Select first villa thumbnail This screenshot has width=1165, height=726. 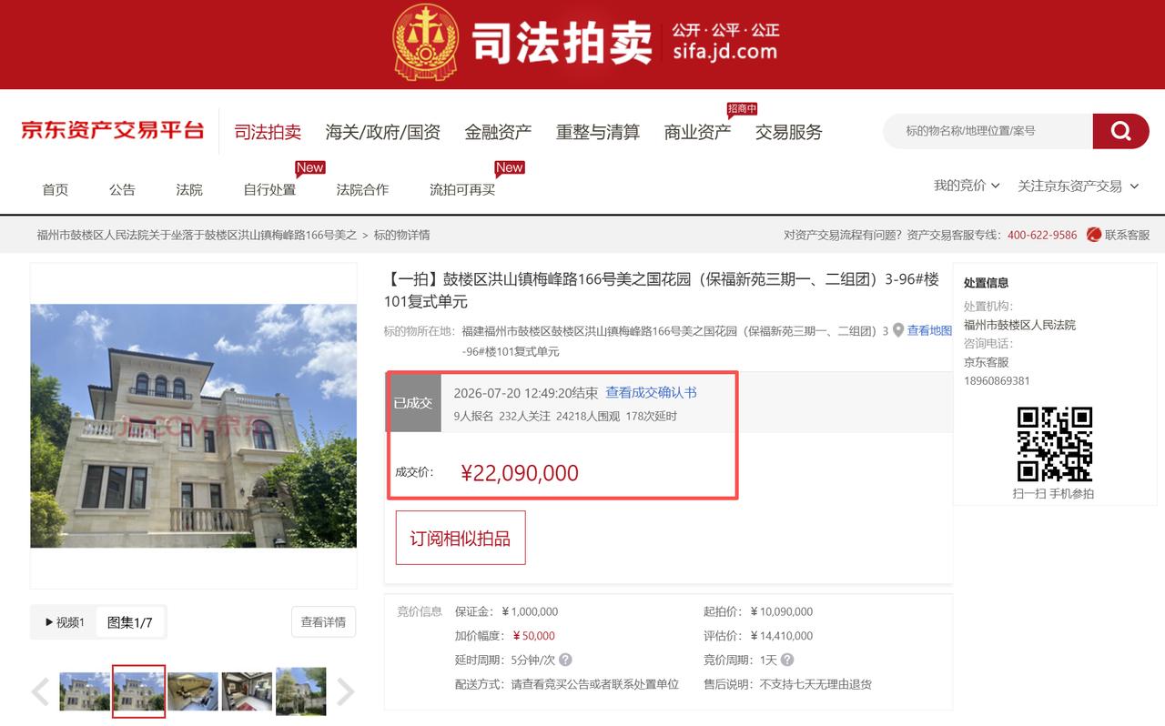point(85,691)
